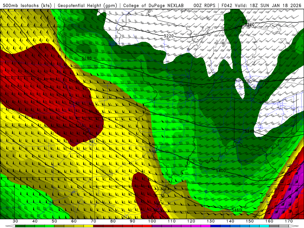Click the 5280 contour label over green shading at left
The width and height of the screenshot is (304, 228).
point(87,58)
